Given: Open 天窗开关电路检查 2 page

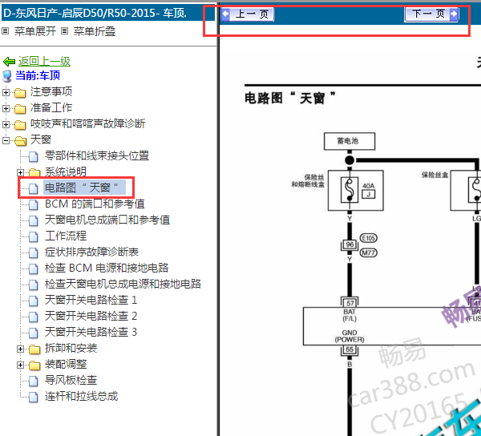Looking at the screenshot, I should pos(91,316).
